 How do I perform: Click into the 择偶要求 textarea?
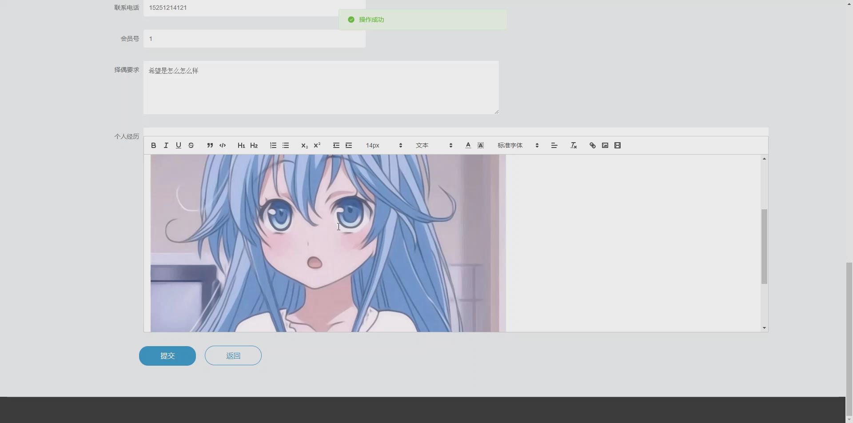[x=321, y=88]
